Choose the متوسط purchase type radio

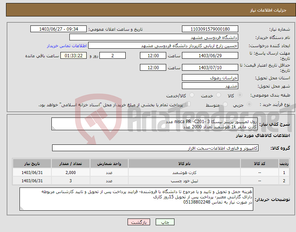point(225,104)
